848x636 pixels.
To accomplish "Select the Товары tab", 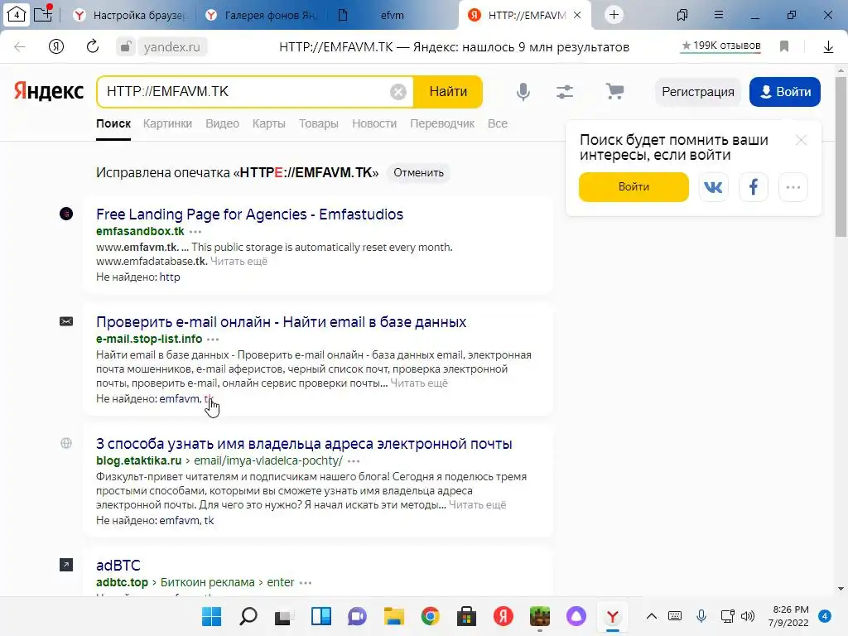I will tap(319, 124).
